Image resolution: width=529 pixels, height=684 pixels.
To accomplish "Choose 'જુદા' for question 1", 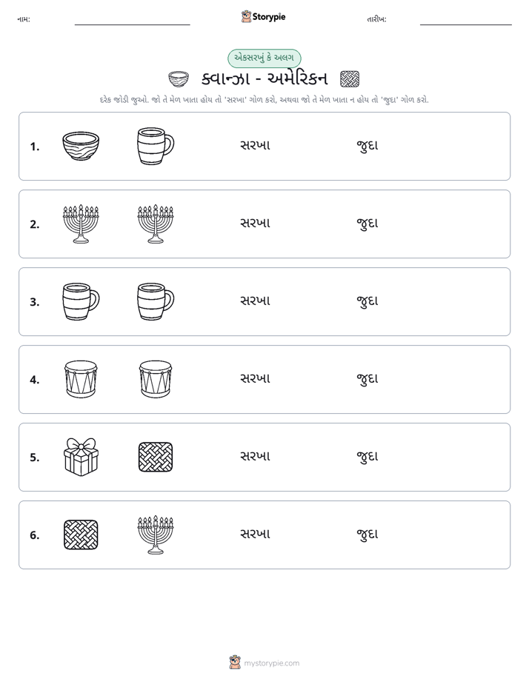I will click(x=367, y=146).
